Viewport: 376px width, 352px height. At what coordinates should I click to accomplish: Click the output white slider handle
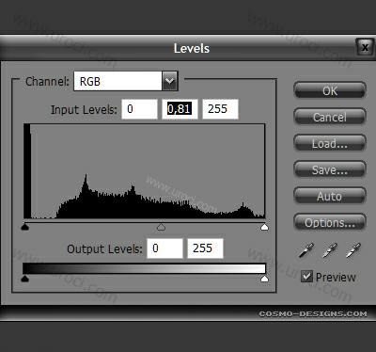click(264, 278)
